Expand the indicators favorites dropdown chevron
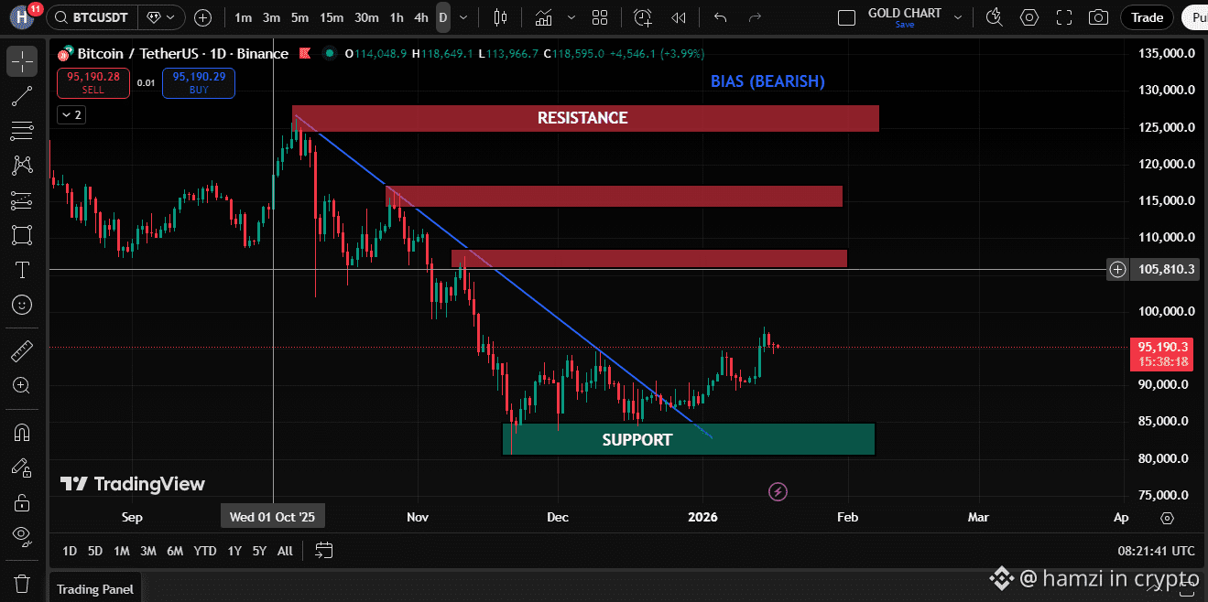1208x602 pixels. (x=571, y=17)
